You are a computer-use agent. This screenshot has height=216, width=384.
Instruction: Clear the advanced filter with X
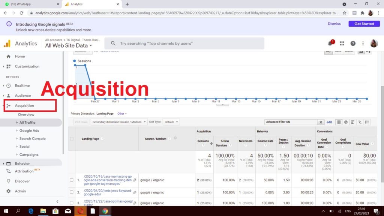[x=321, y=122]
